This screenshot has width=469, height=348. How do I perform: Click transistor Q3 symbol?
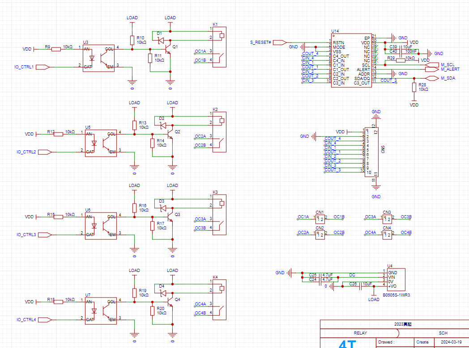170,217
